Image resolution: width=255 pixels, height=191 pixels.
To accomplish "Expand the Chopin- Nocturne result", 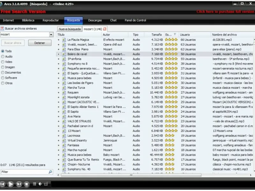I will pos(59,164).
